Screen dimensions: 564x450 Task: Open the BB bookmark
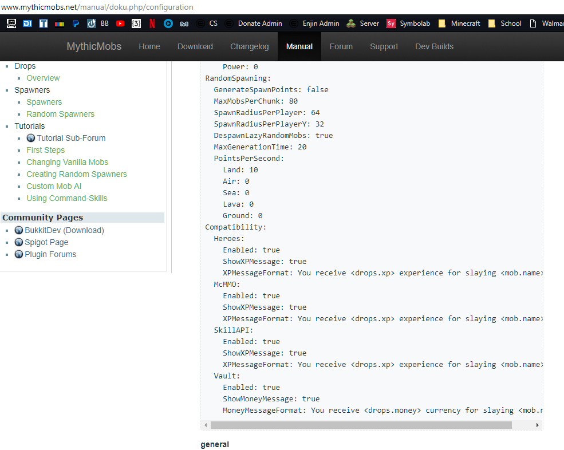[x=98, y=23]
